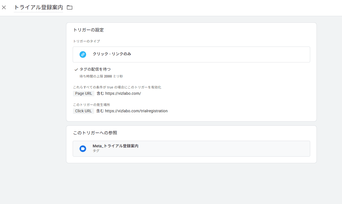Click the close X icon at top left

pyautogui.click(x=4, y=7)
